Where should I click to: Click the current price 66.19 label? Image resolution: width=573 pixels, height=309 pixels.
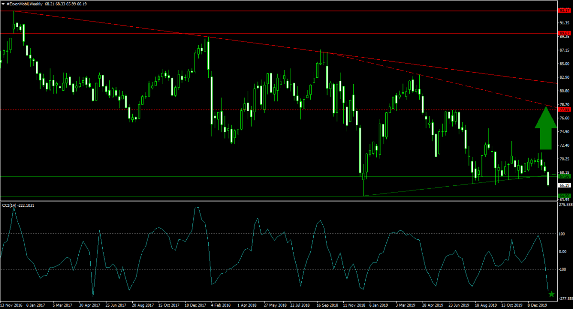[x=564, y=185]
